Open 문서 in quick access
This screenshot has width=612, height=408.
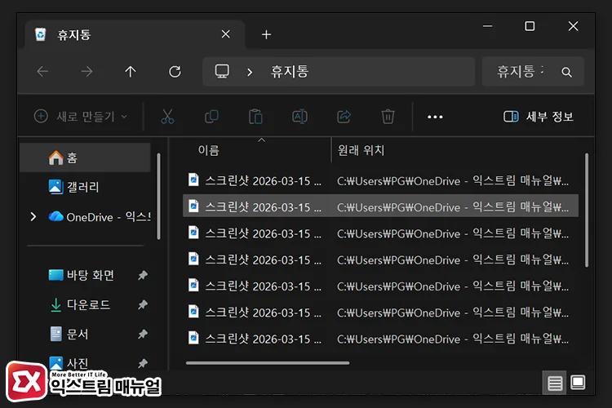(x=69, y=334)
